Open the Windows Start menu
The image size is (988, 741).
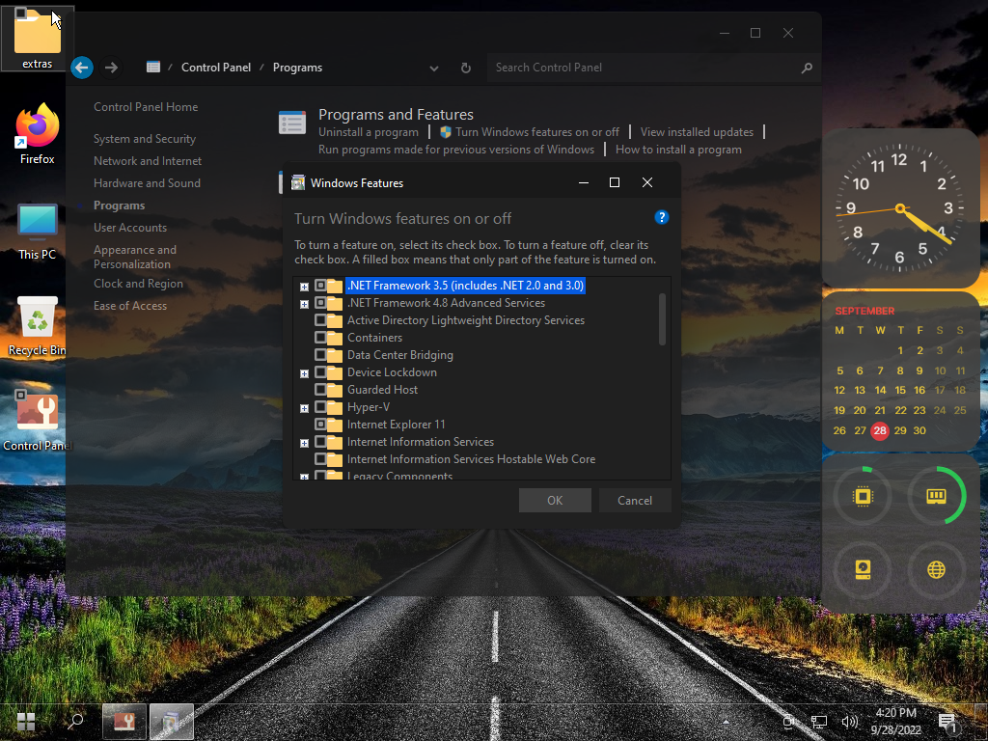[x=26, y=721]
